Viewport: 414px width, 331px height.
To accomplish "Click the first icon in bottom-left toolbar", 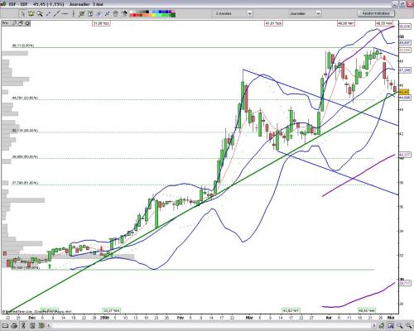I will [5, 325].
